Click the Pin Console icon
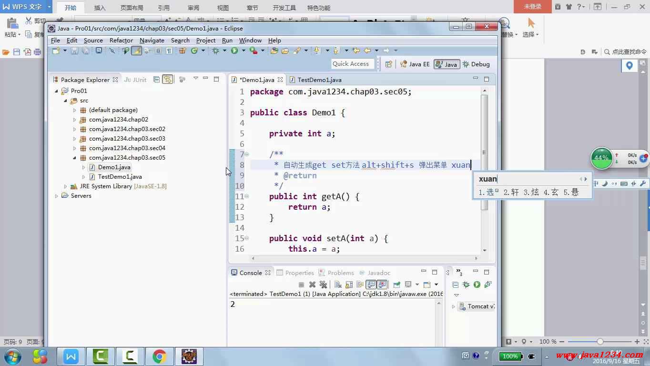Viewport: 650px width, 366px height. [396, 285]
